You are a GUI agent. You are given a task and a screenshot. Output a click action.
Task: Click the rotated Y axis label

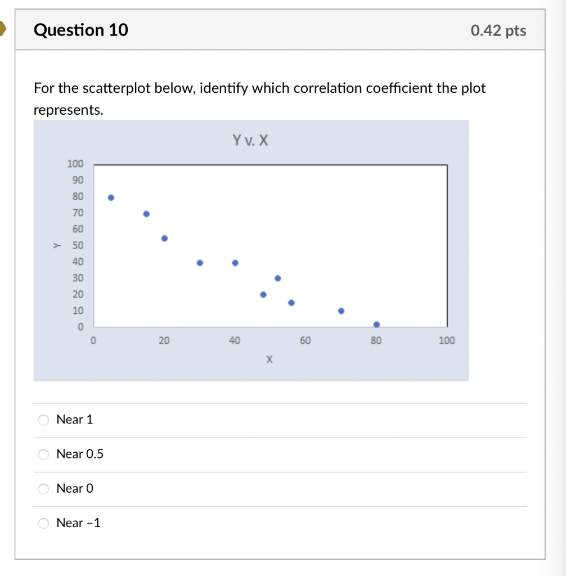pos(57,245)
